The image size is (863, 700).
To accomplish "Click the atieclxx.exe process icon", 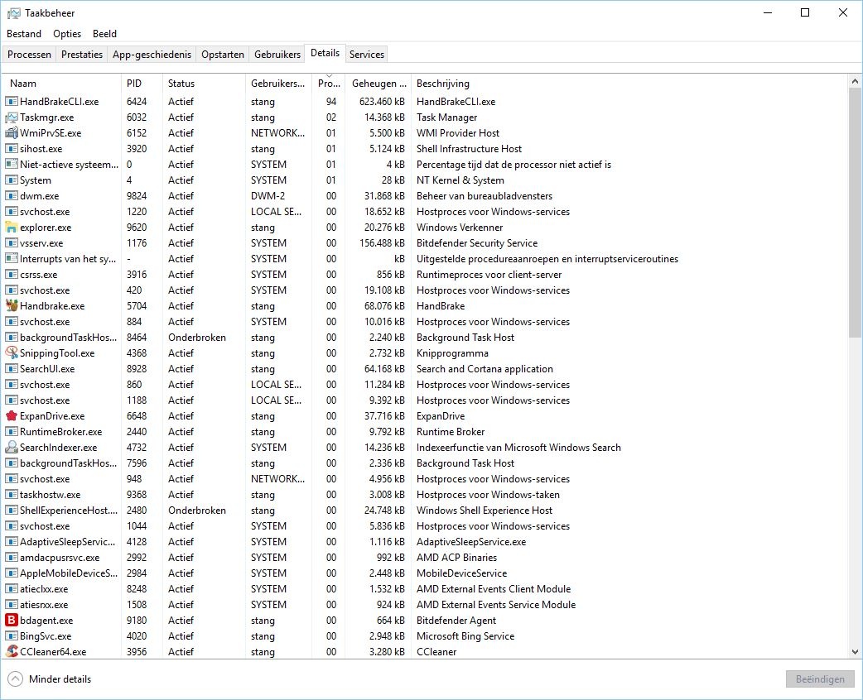I will tap(11, 589).
